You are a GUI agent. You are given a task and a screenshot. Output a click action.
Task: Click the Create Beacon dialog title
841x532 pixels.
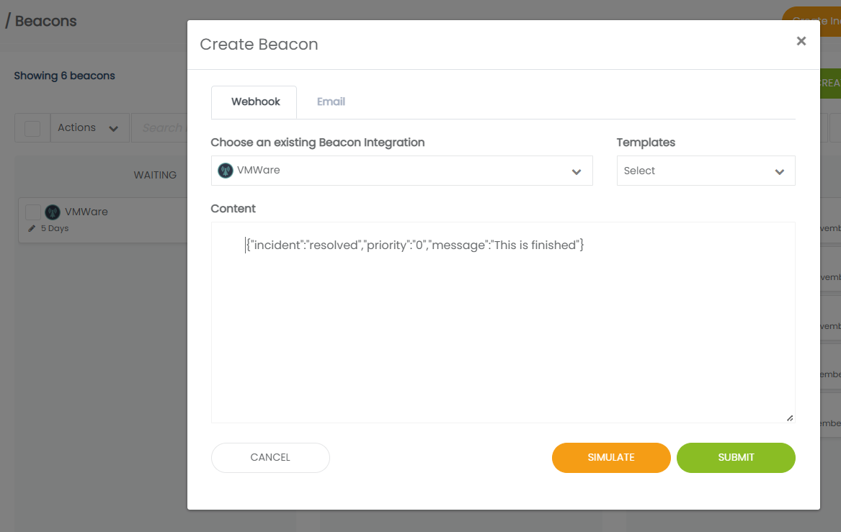pyautogui.click(x=259, y=45)
